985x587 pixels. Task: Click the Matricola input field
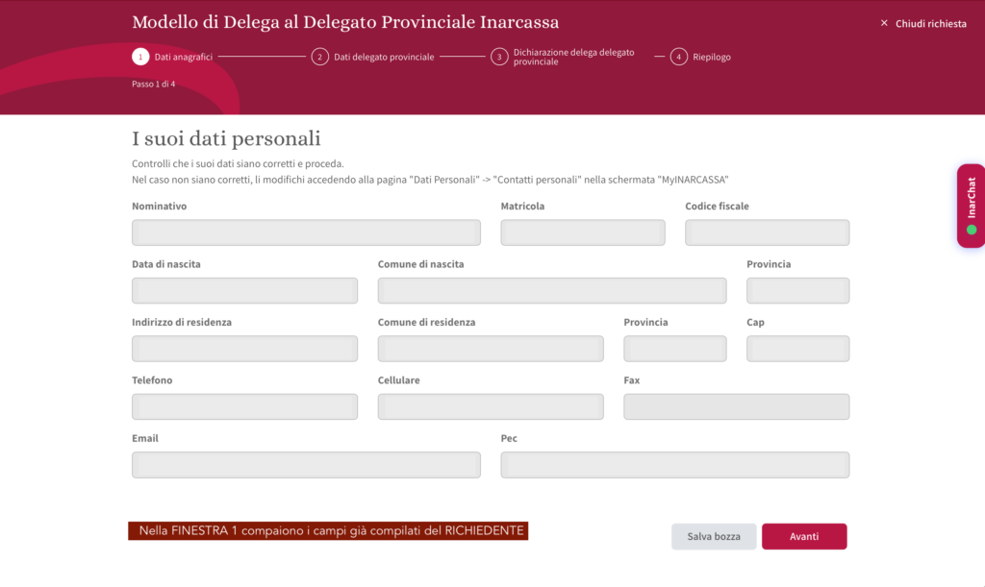(x=582, y=232)
